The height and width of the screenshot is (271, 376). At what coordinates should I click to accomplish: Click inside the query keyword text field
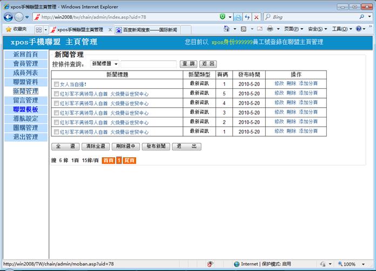(x=149, y=64)
